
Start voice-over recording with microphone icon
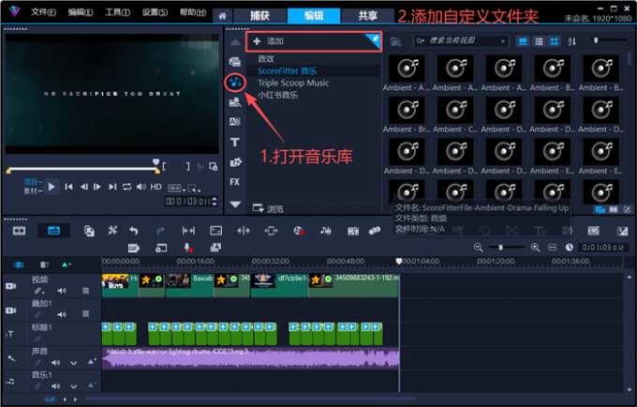[x=187, y=248]
